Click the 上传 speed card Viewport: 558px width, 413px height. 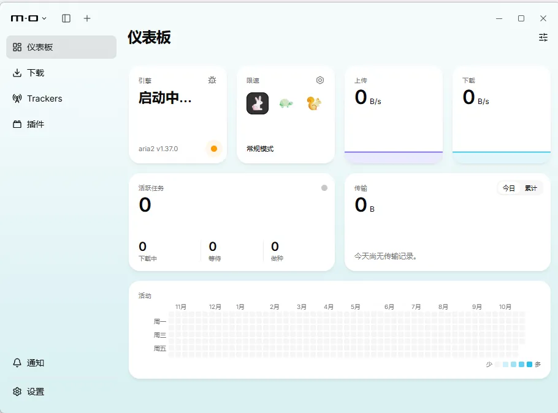pos(394,114)
